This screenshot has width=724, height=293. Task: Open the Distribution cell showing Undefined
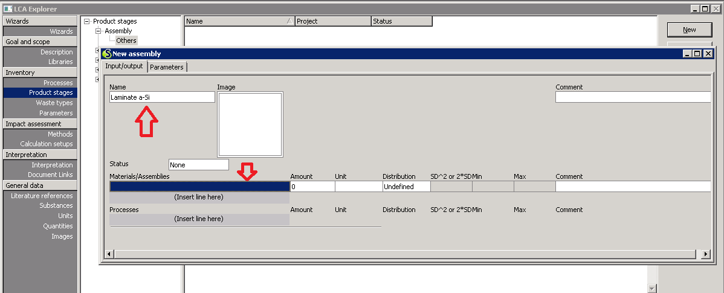pyautogui.click(x=406, y=187)
